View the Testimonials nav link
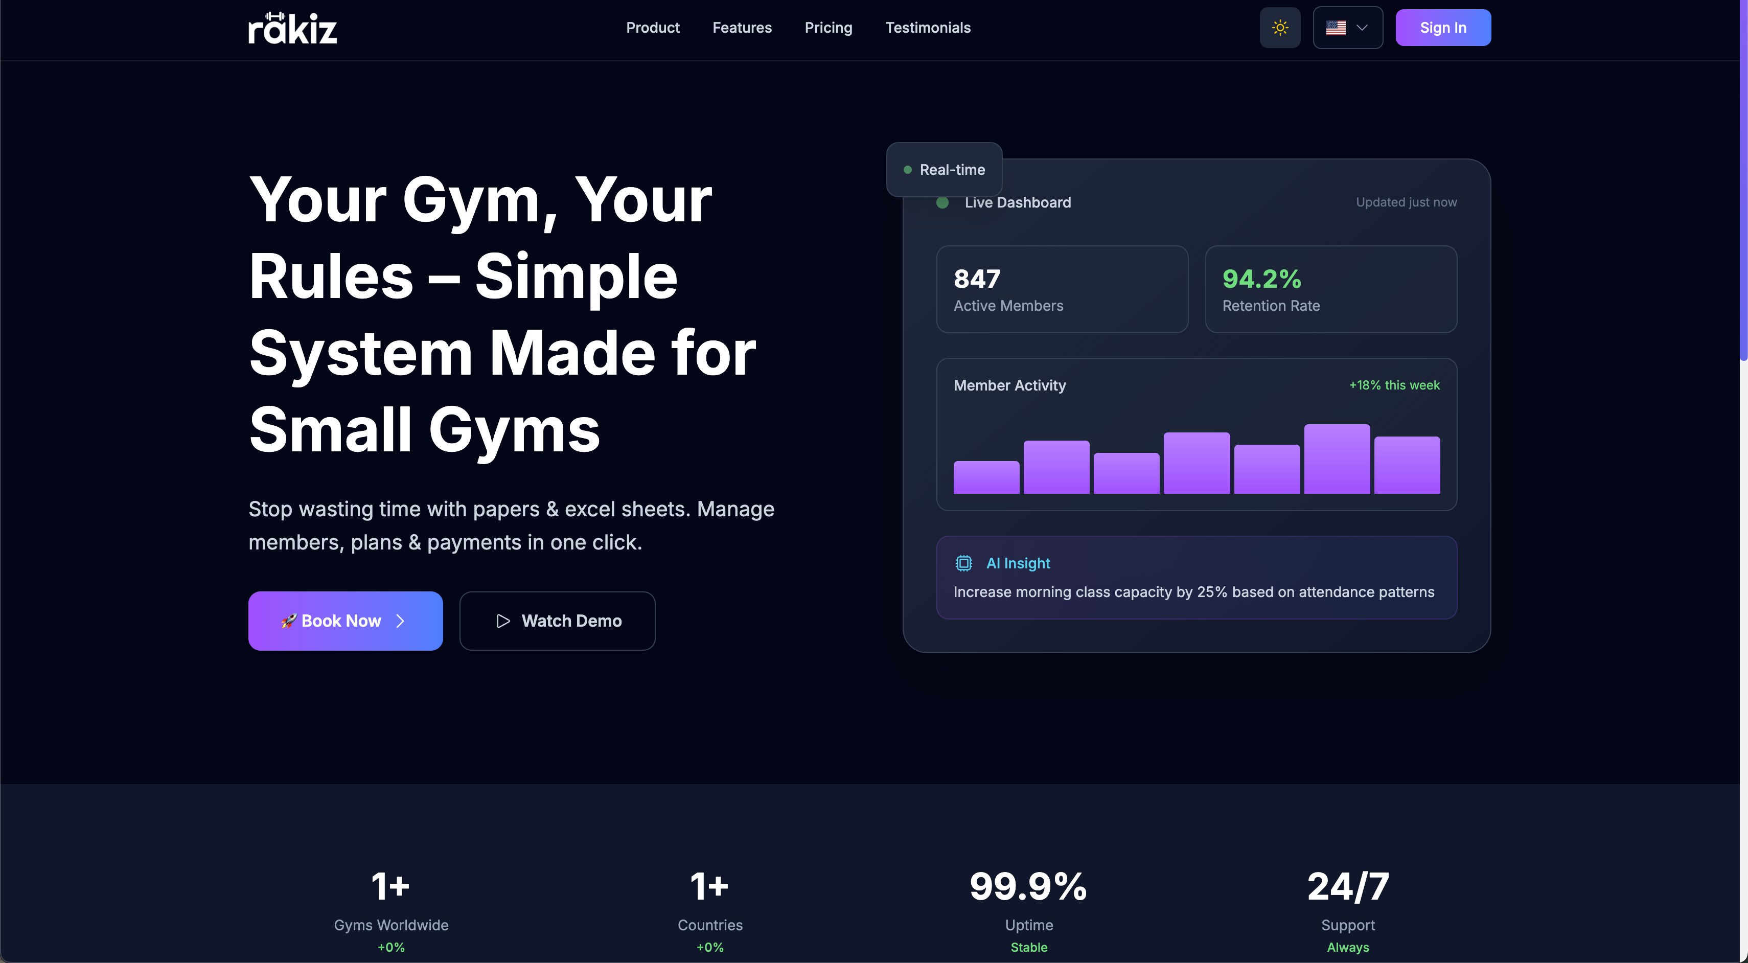The width and height of the screenshot is (1748, 963). (928, 27)
